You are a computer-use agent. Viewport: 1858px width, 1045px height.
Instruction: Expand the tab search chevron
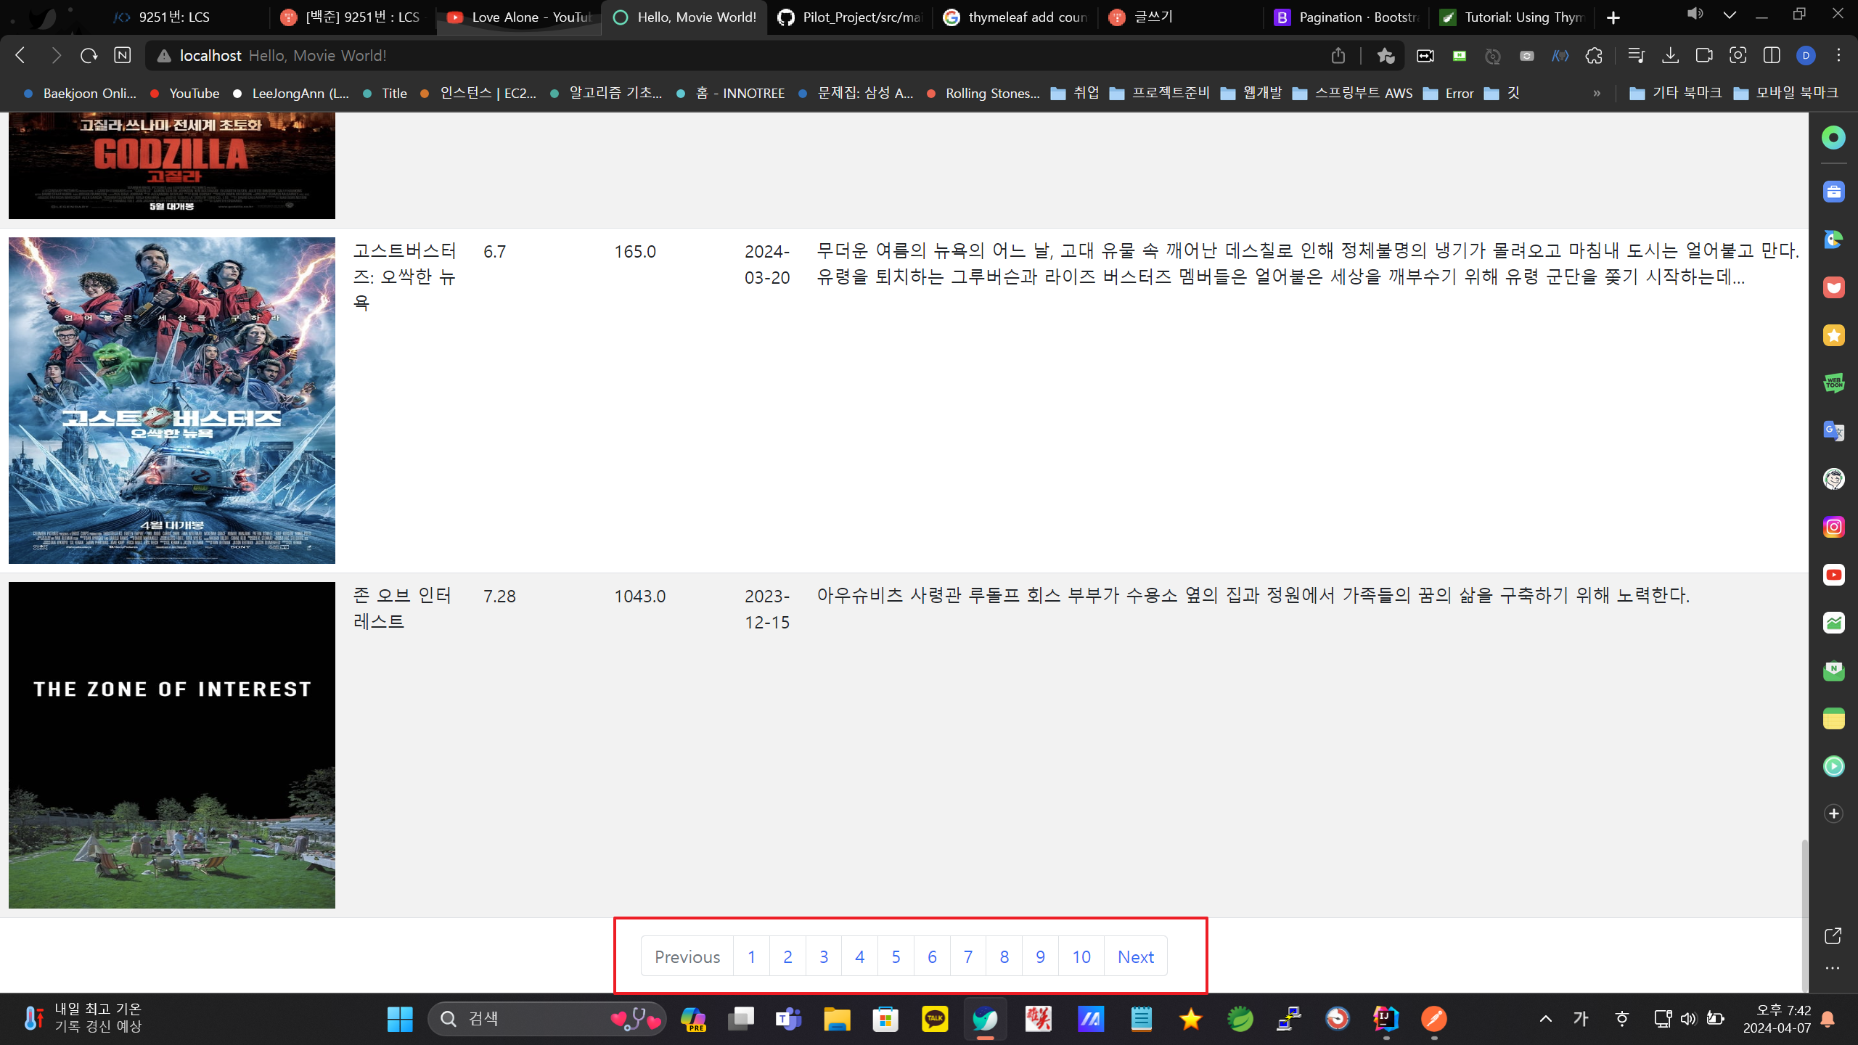pyautogui.click(x=1730, y=15)
